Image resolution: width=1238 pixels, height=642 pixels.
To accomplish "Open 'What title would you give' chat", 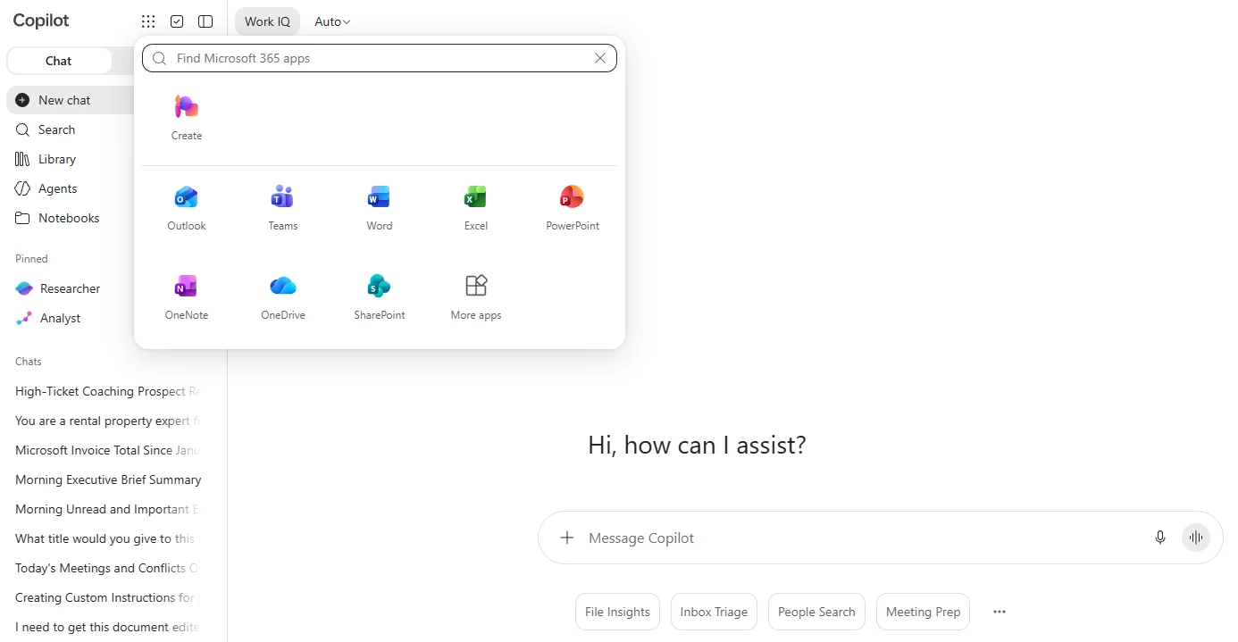I will click(107, 538).
